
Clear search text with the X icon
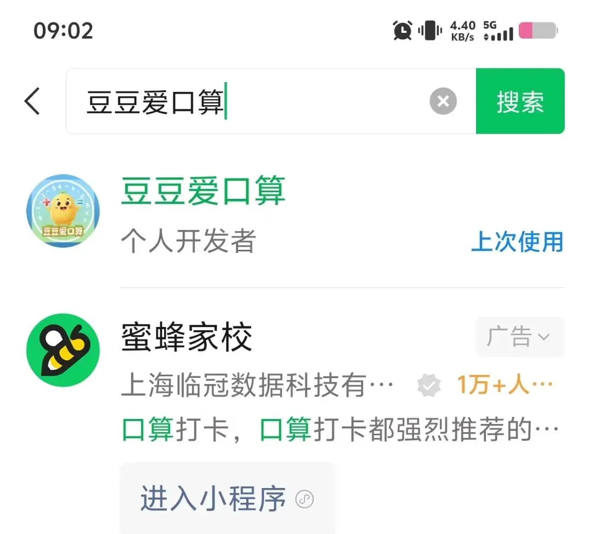(x=443, y=101)
